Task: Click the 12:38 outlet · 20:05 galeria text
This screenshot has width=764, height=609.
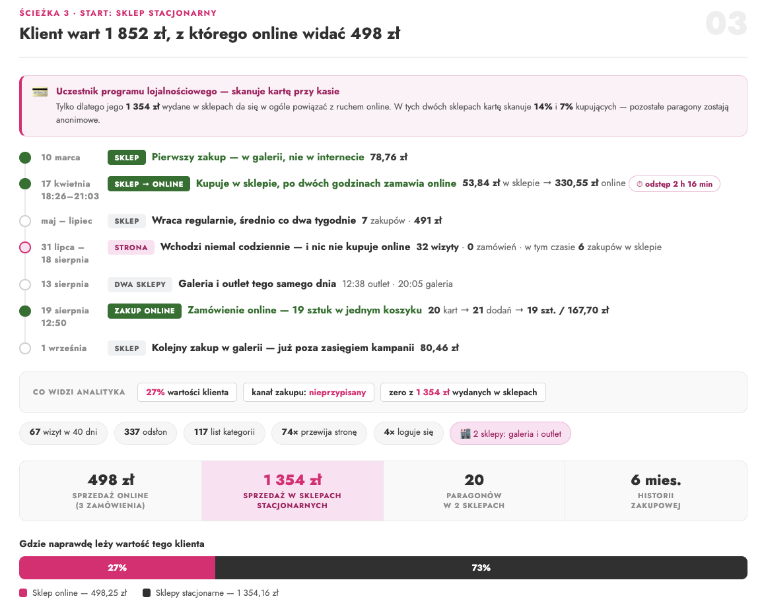Action: [398, 284]
